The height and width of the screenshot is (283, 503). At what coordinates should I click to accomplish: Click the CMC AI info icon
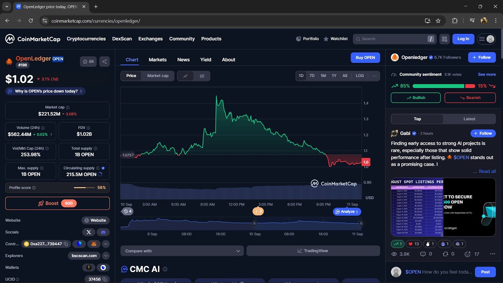point(165,269)
